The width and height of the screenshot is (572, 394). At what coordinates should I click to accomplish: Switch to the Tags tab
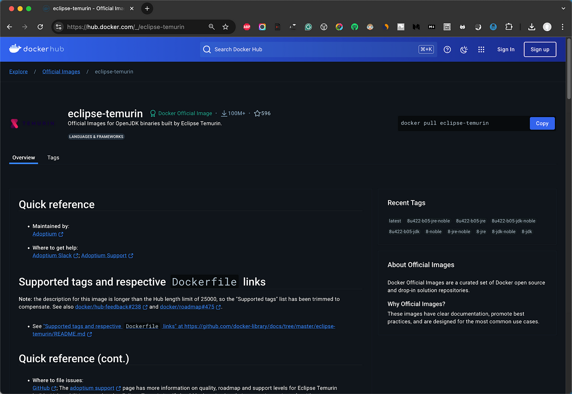click(x=53, y=158)
